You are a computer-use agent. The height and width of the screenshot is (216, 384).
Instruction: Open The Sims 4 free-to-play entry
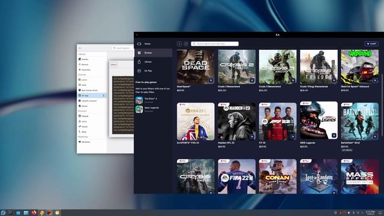tap(152, 100)
